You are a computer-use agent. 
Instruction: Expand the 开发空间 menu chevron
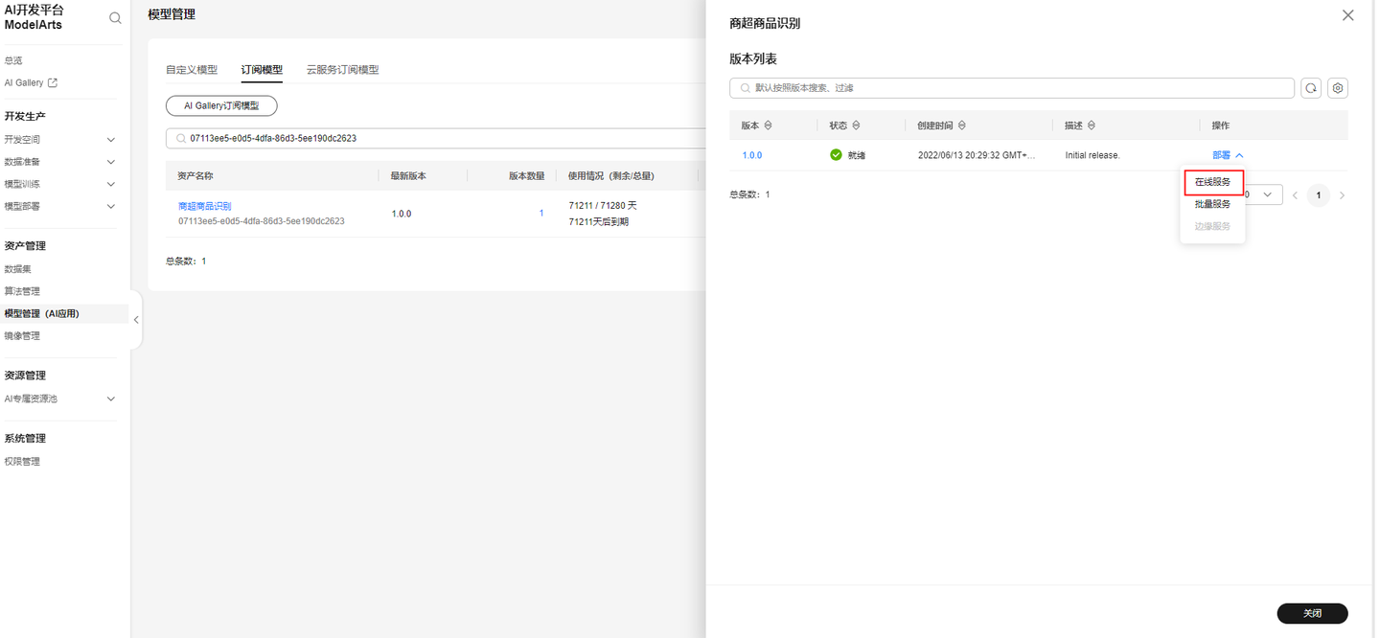coord(111,140)
